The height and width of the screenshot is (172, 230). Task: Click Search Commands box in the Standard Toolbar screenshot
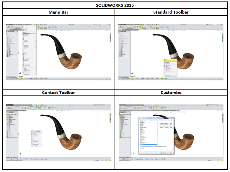(212, 25)
